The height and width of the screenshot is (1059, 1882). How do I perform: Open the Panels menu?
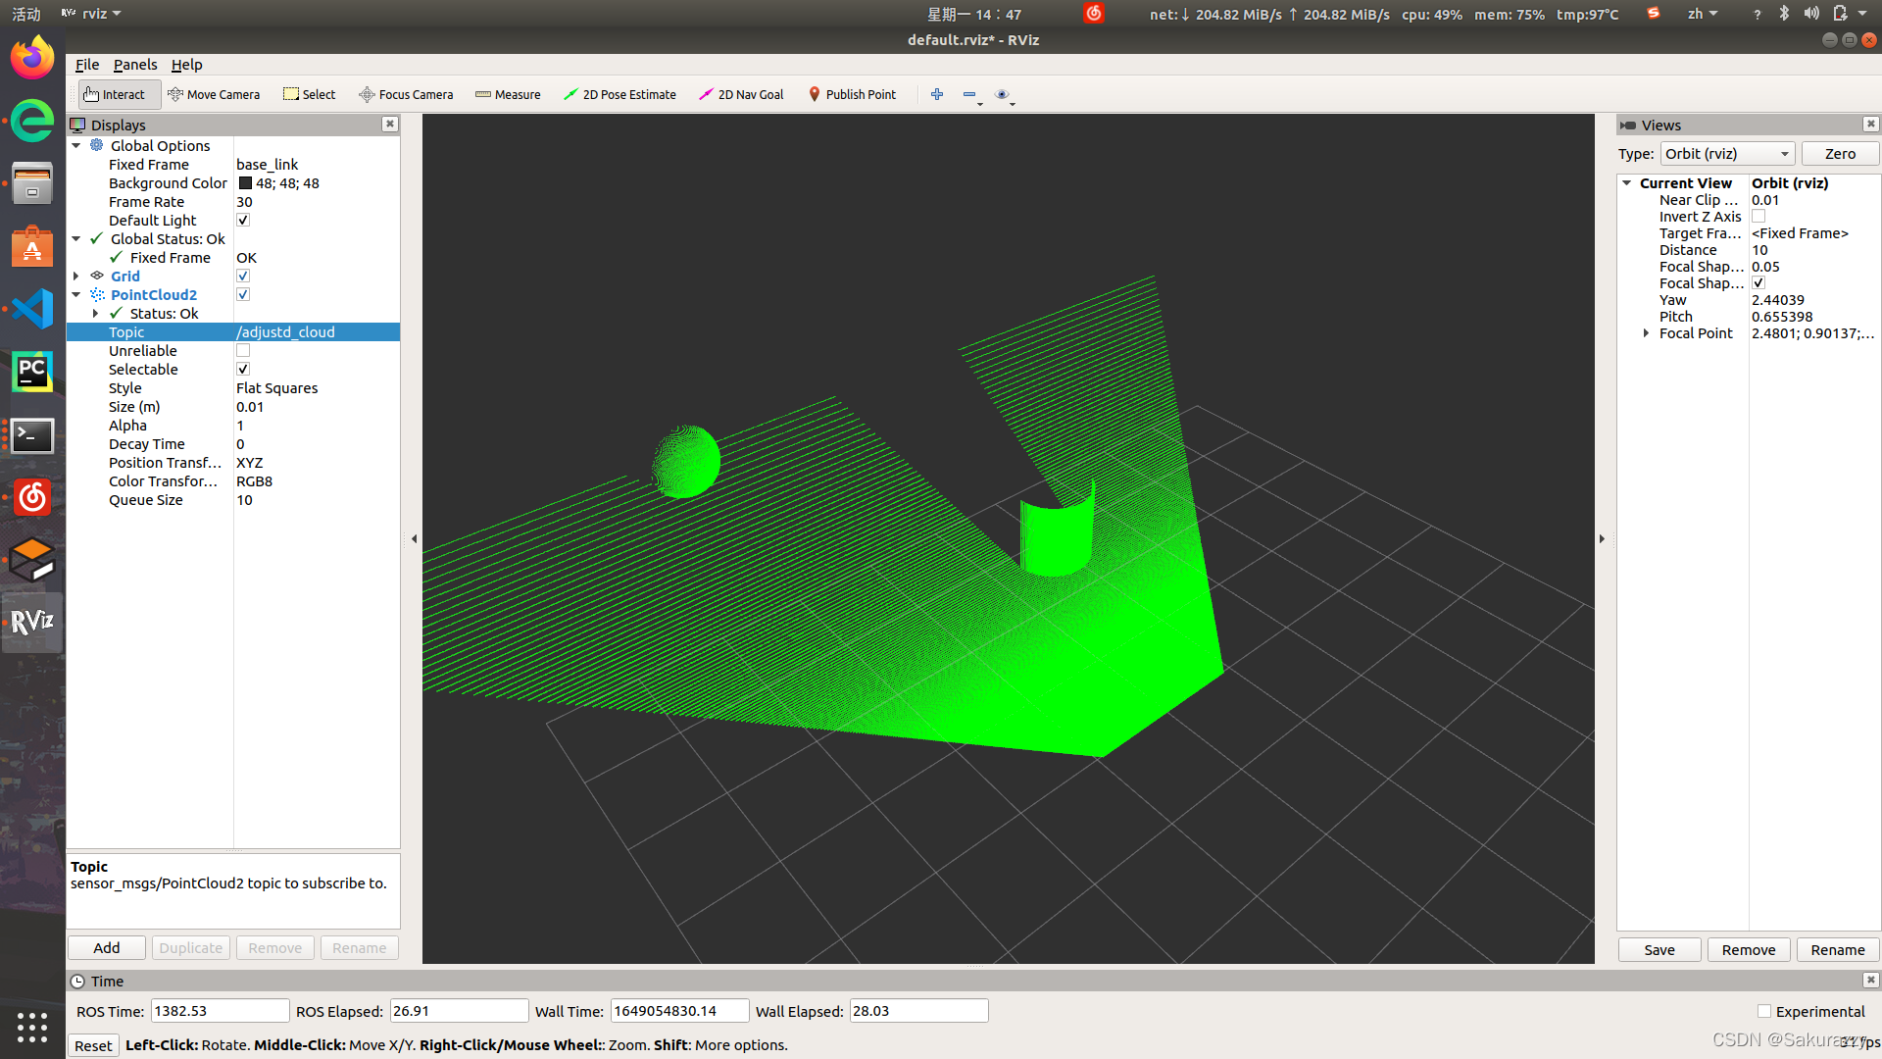click(x=134, y=65)
